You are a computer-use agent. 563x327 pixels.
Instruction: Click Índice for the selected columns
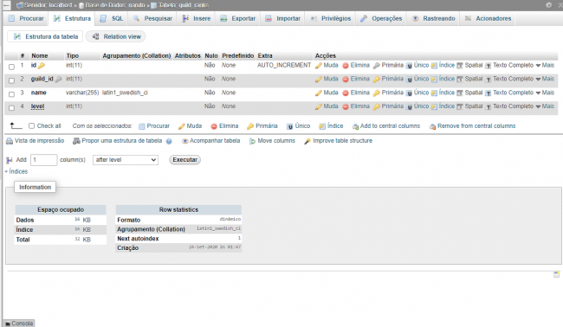331,125
